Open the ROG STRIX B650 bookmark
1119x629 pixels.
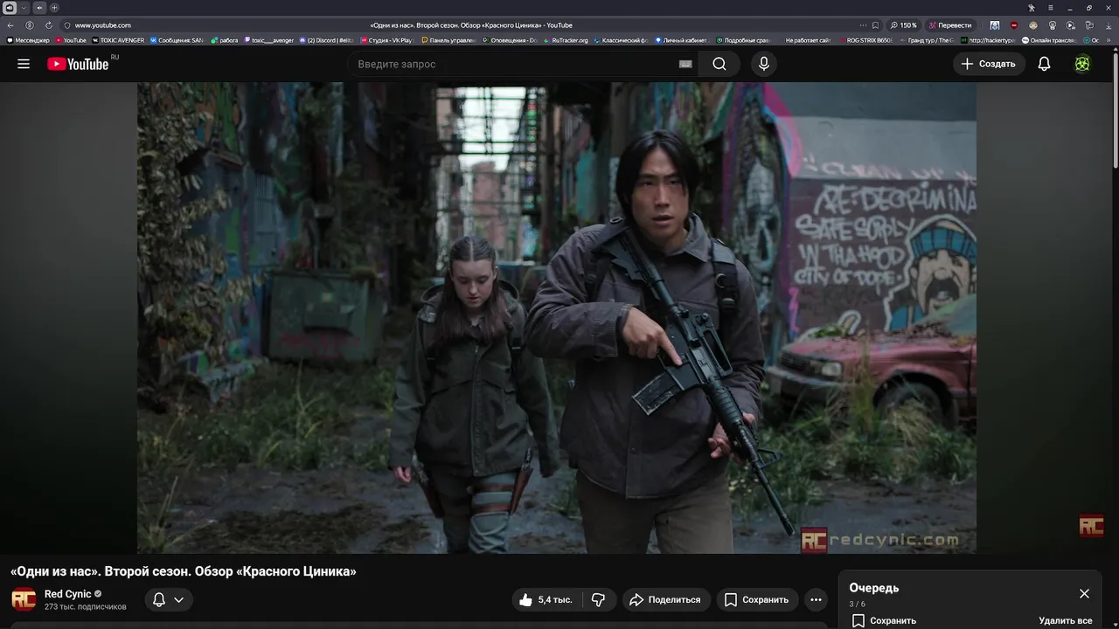pyautogui.click(x=868, y=40)
